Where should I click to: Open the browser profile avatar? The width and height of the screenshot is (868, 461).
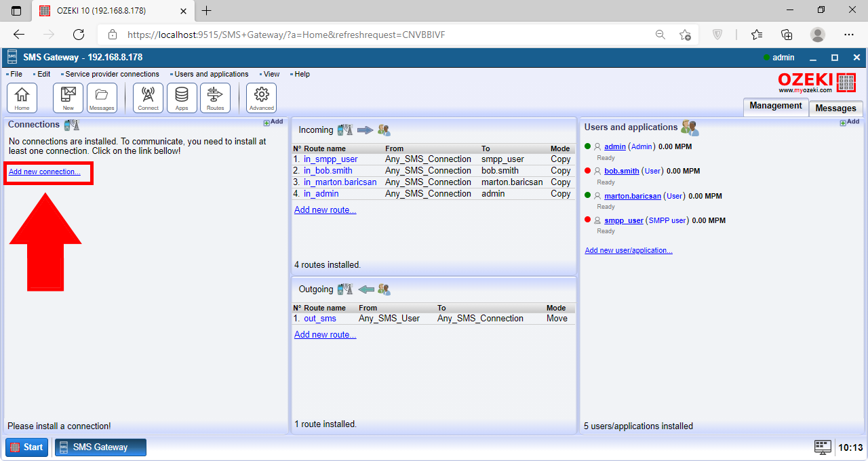pos(818,35)
